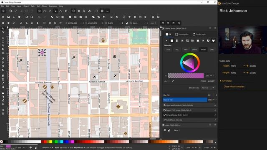Viewport: 267px width, 150px height.
Task: Toggle the evenodd fill rule heart icon
Action: click(208, 41)
